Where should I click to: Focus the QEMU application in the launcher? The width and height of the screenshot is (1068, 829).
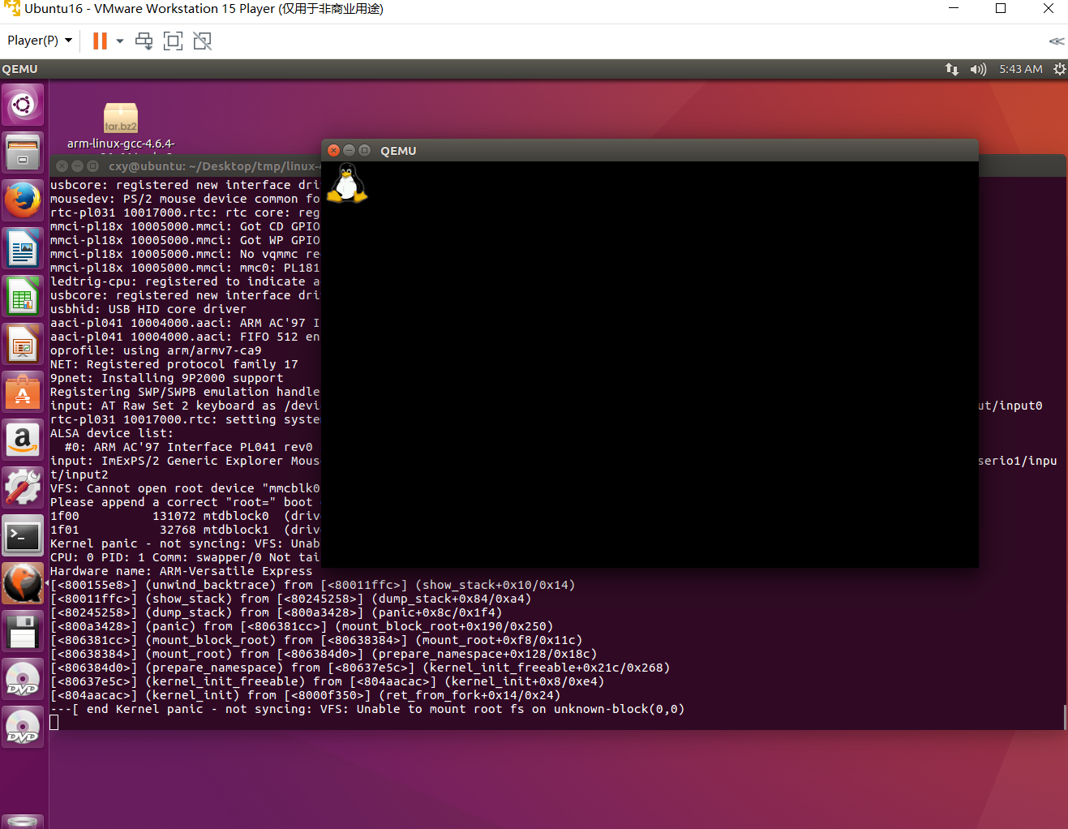tap(23, 582)
